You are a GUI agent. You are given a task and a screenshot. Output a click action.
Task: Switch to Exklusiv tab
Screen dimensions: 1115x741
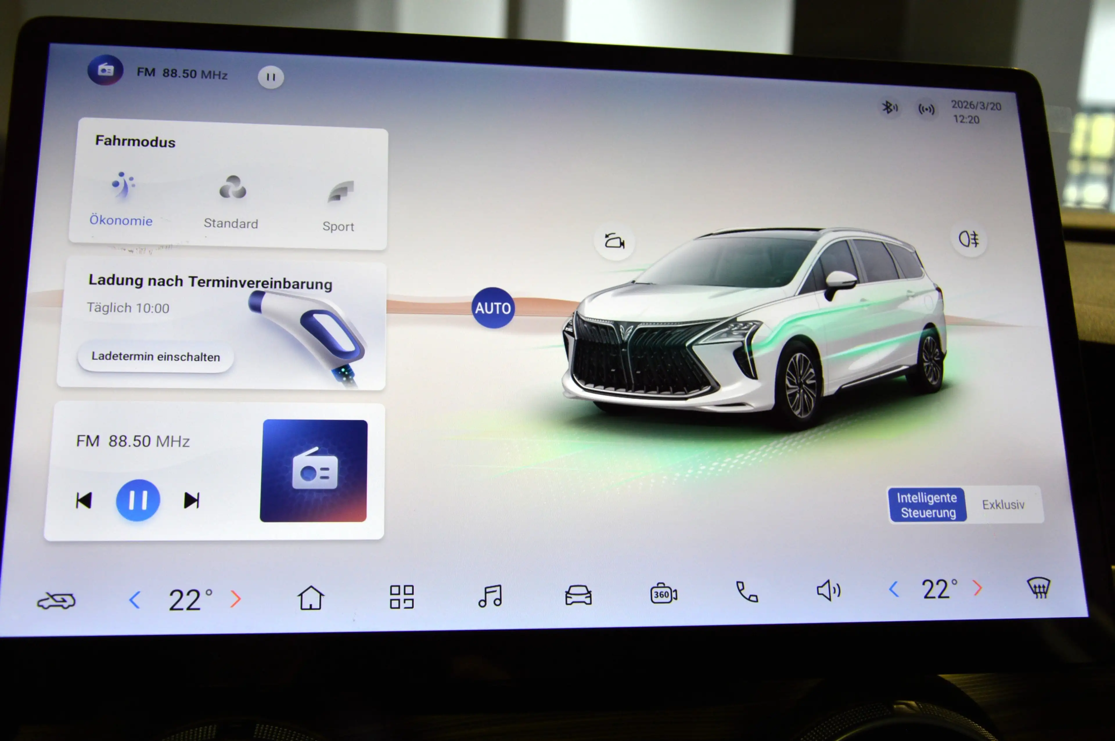1003,505
